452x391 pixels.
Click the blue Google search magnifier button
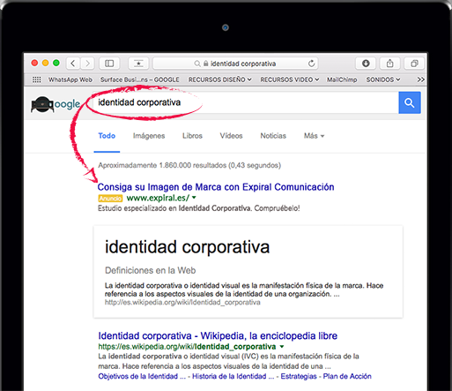click(410, 102)
